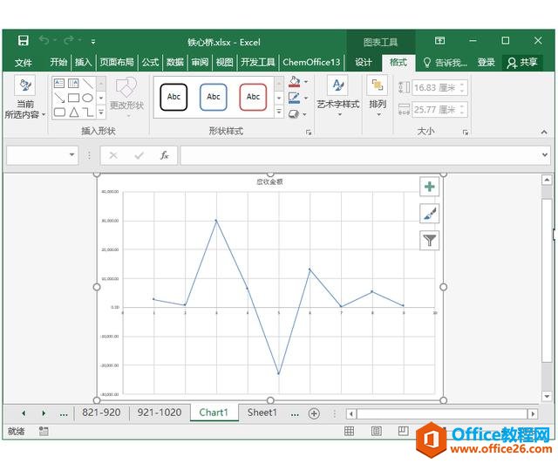Click the Redo arrow icon
Image resolution: width=558 pixels, height=464 pixels.
[69, 40]
